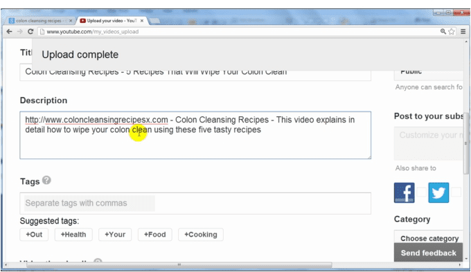Viewport: 471px width, 272px height.
Task: Close the colon cleansing recipes tab
Action: (x=71, y=21)
